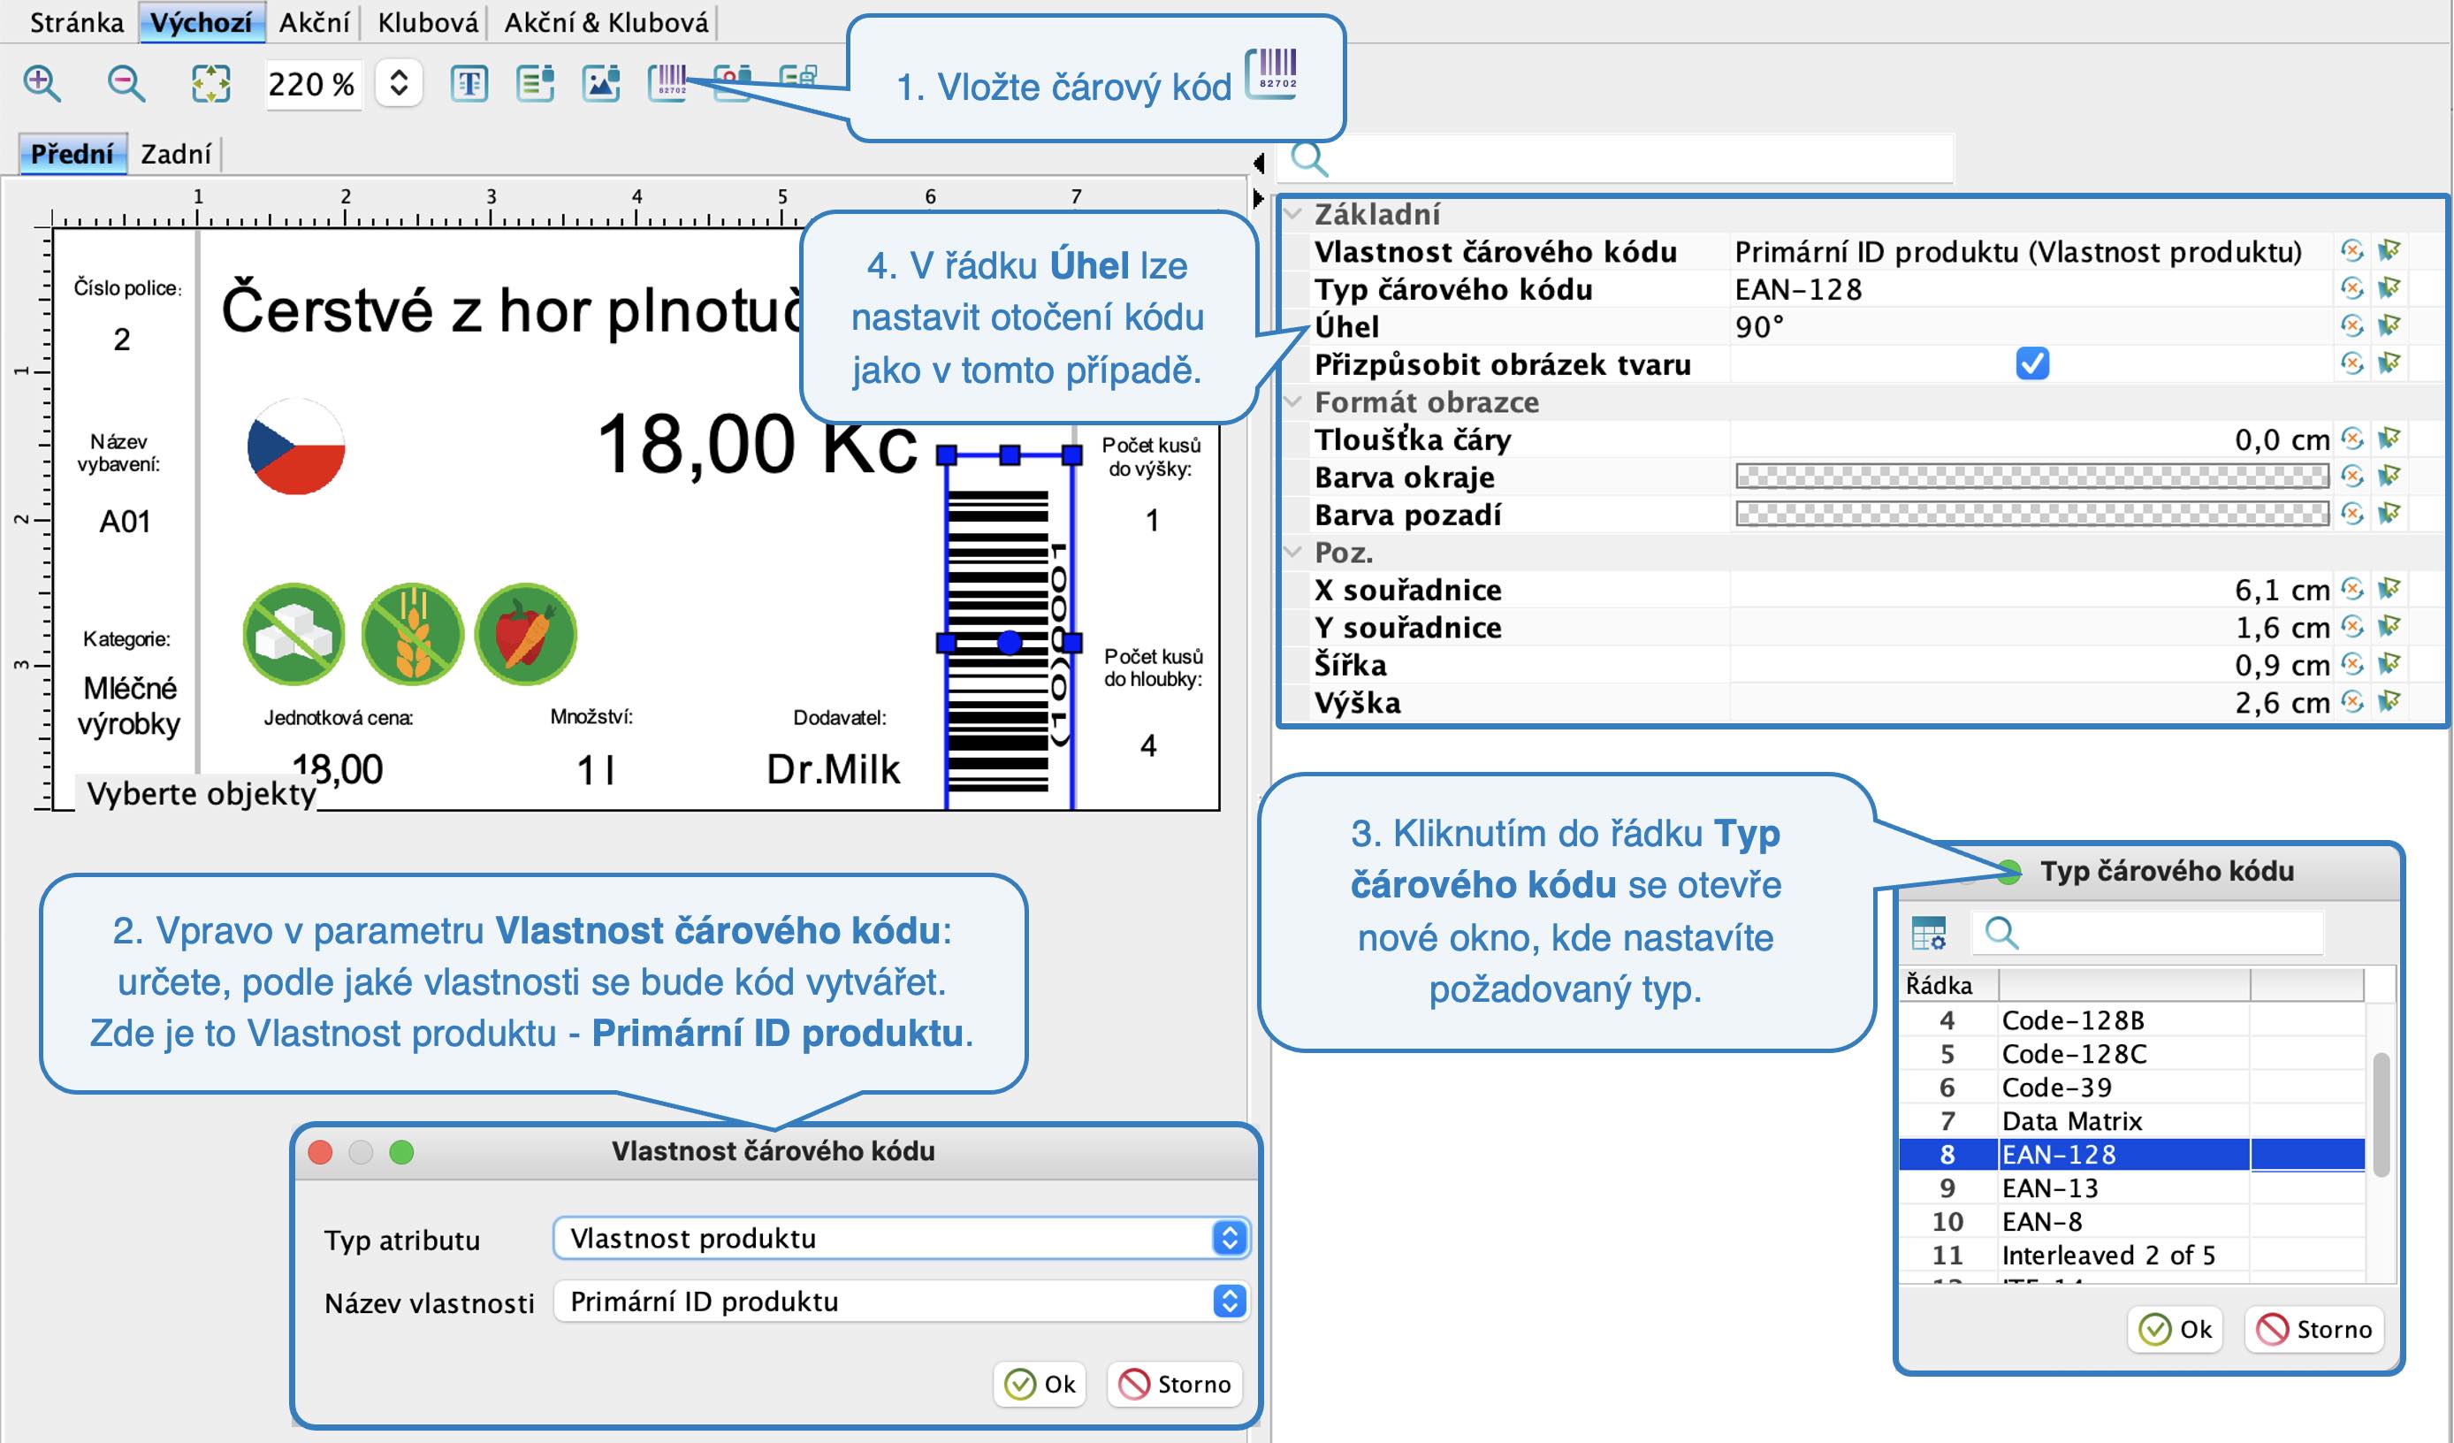Open the Akční & Klubová tab
This screenshot has height=1443, width=2454.
coord(606,22)
